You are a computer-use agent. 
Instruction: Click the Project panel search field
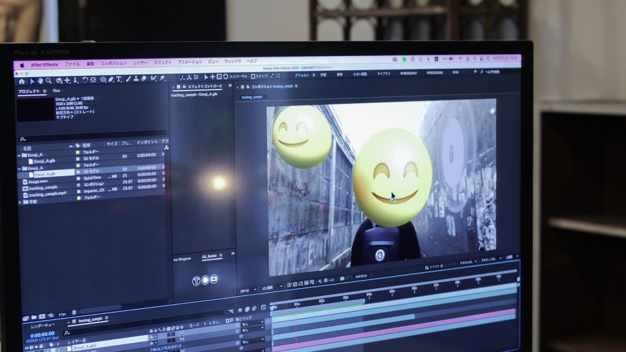pyautogui.click(x=93, y=138)
